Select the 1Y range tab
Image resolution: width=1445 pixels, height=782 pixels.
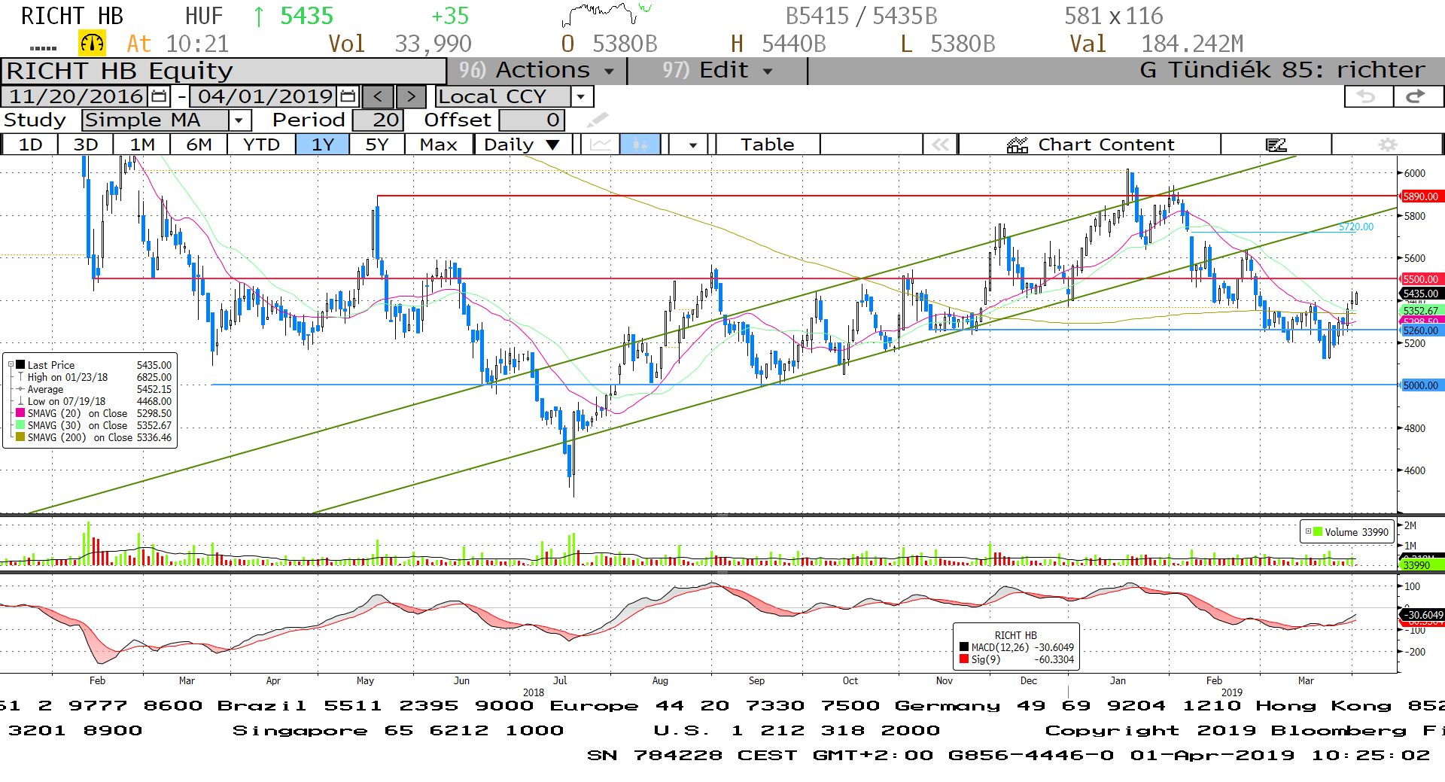tap(323, 145)
